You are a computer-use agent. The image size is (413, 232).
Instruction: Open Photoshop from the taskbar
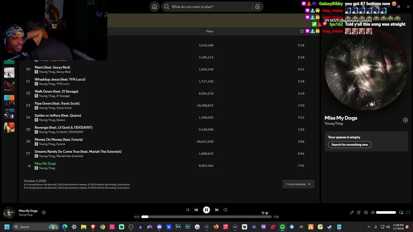click(187, 227)
